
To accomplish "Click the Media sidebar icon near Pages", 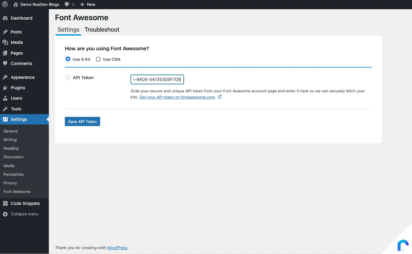I will 5,42.
